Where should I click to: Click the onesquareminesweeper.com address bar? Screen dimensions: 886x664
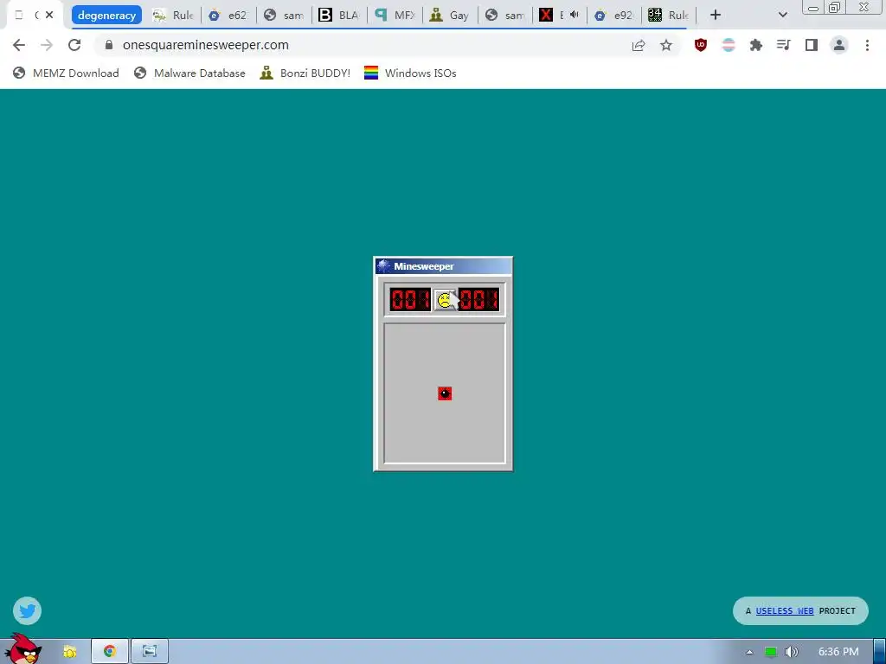click(362, 45)
